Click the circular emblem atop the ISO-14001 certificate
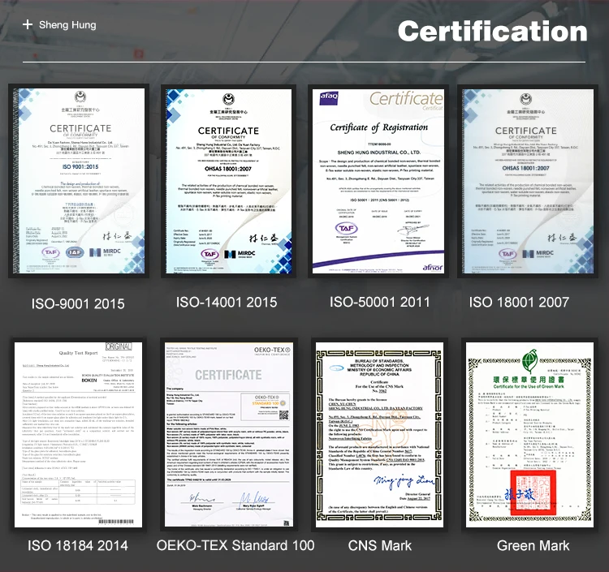609x572 pixels. (x=228, y=100)
